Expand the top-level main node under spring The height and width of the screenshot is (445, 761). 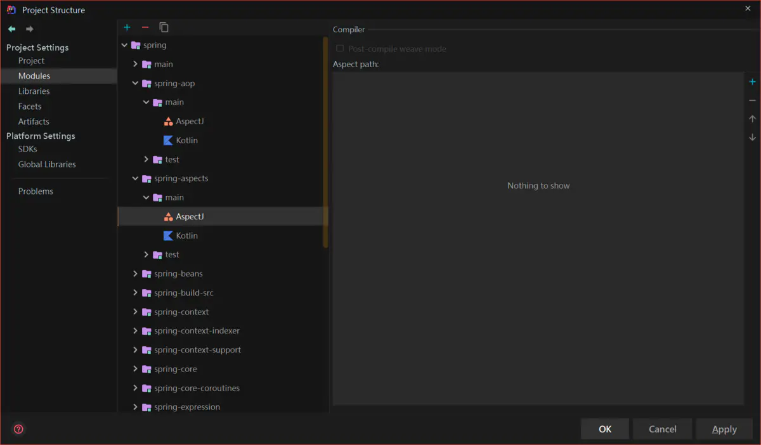(135, 64)
